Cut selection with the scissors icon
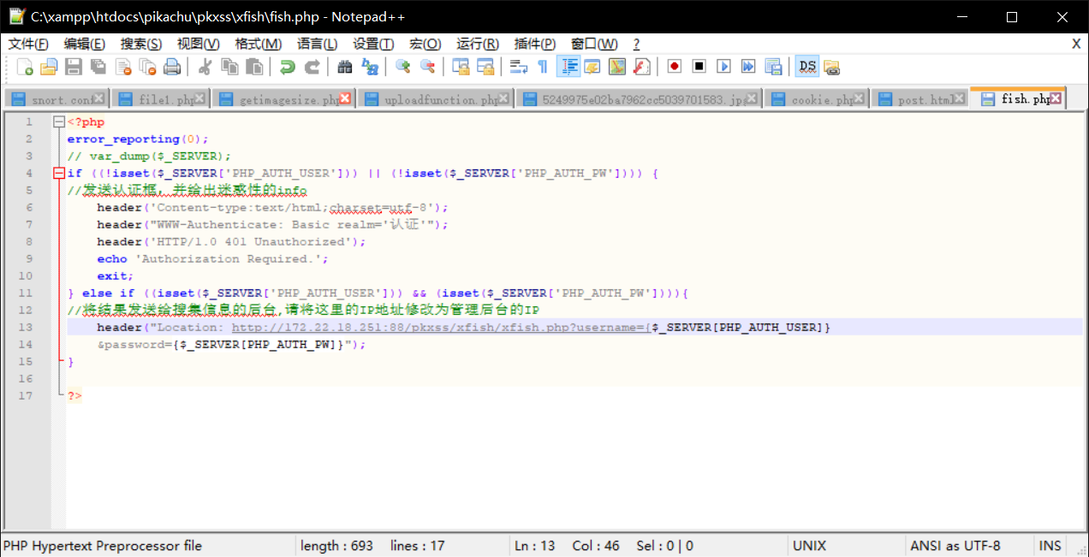1089x557 pixels. pyautogui.click(x=205, y=67)
